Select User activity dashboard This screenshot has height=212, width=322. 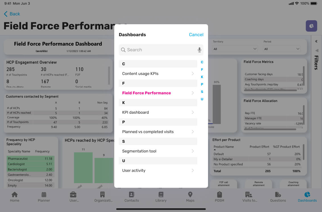tap(158, 170)
